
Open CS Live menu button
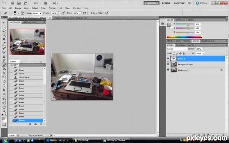click(x=202, y=3)
